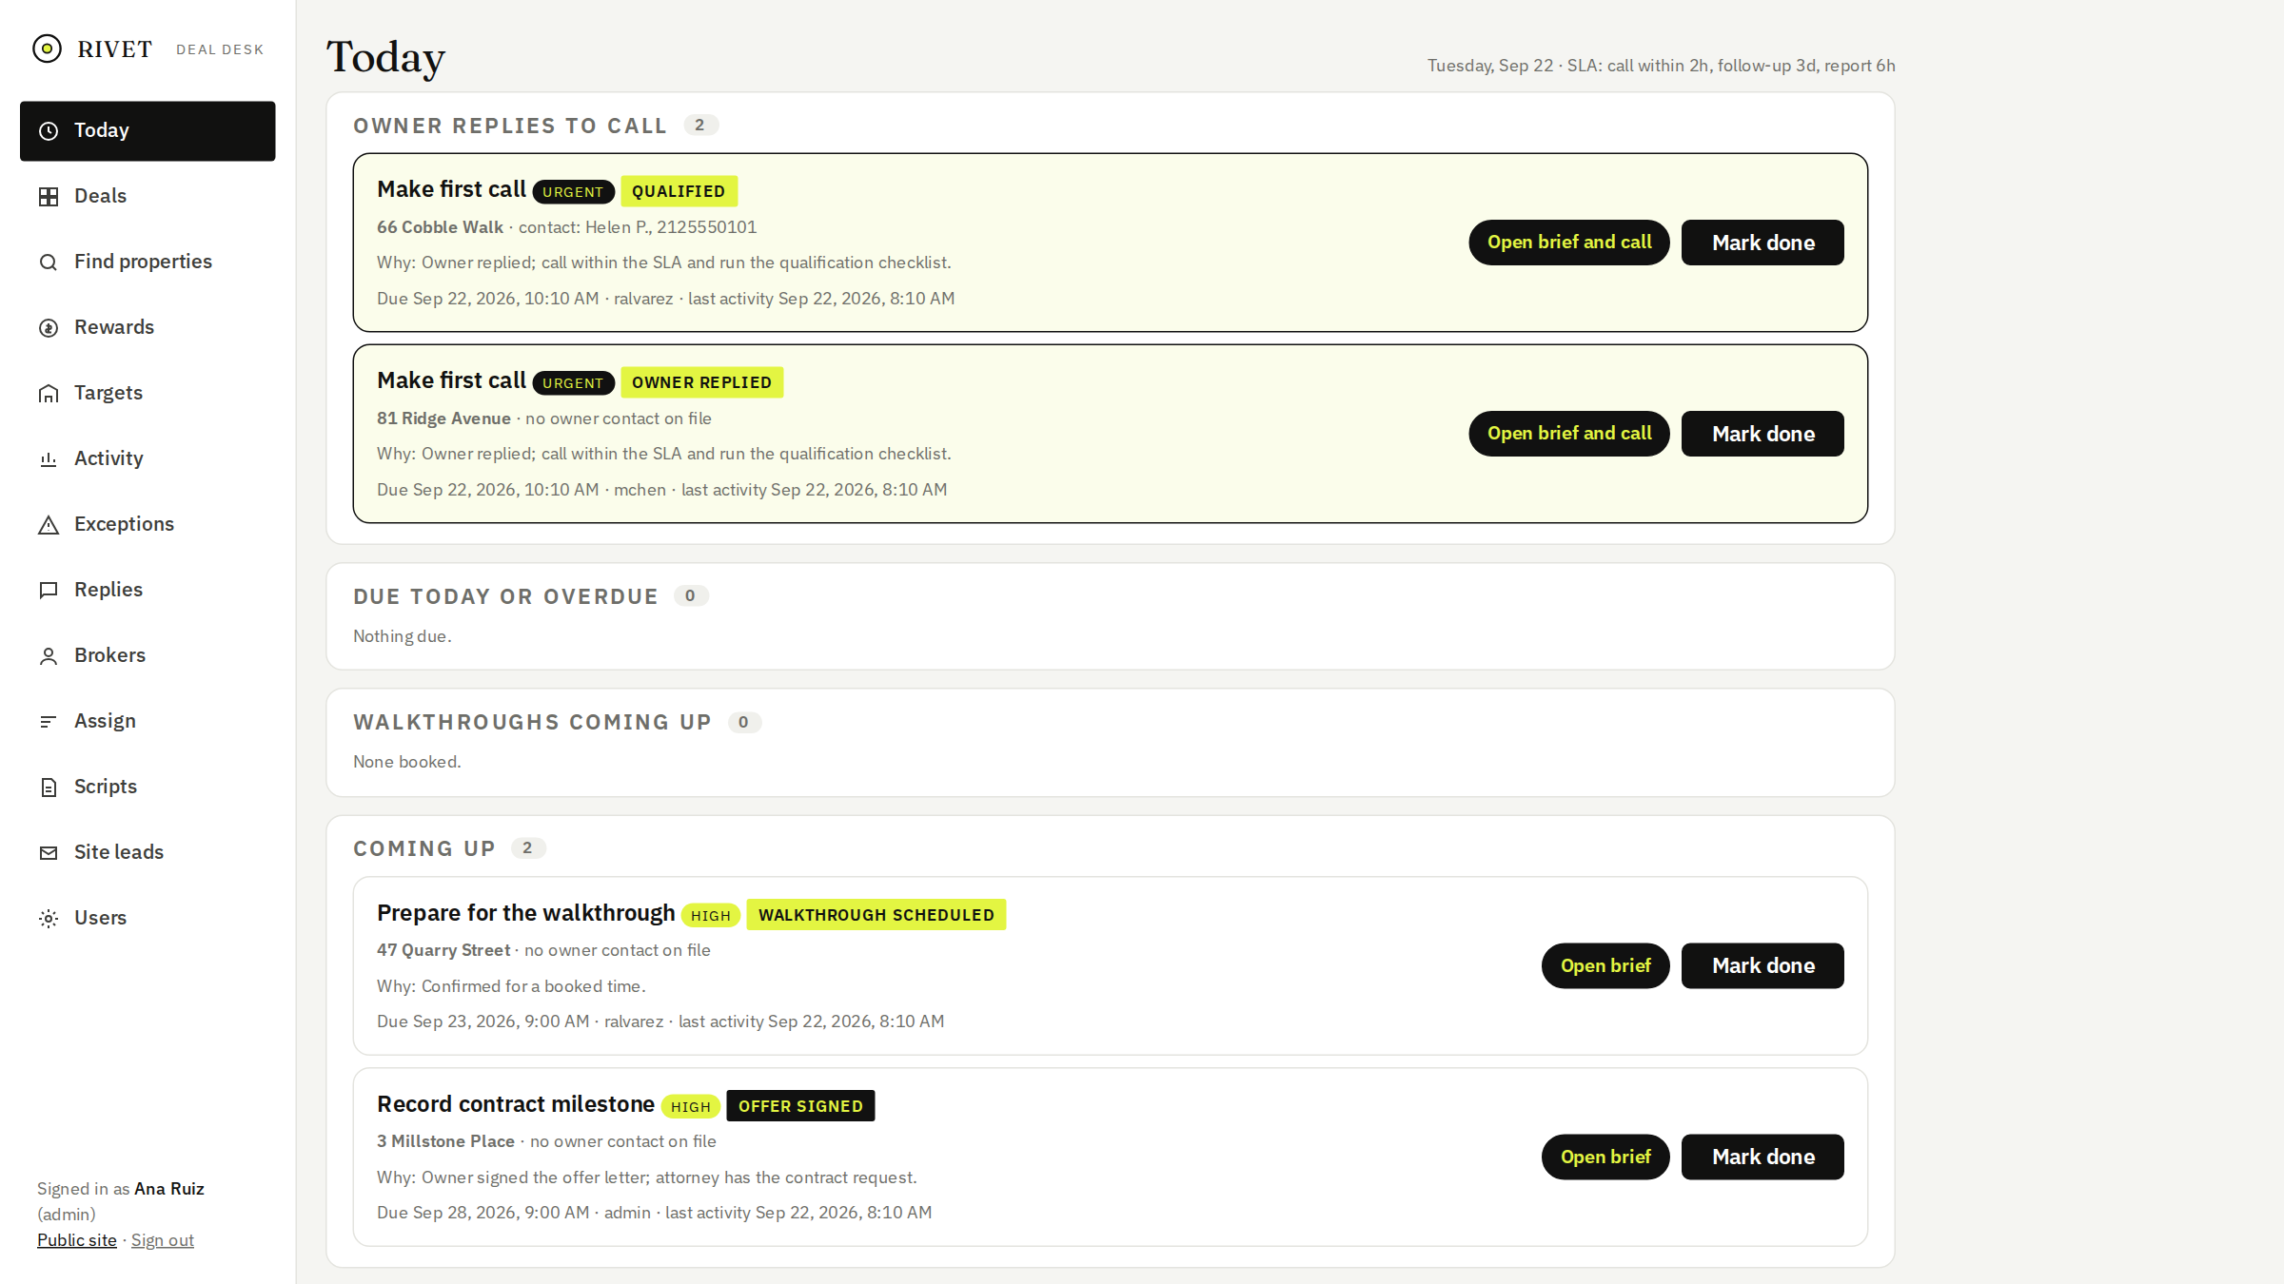This screenshot has height=1284, width=2284.
Task: Open brief for 47 Quarry Street
Action: click(1605, 965)
